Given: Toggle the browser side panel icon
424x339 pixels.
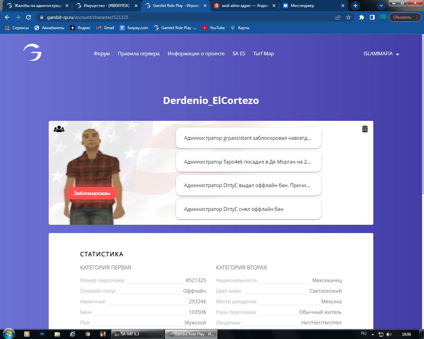Looking at the screenshot, I should pos(372,17).
